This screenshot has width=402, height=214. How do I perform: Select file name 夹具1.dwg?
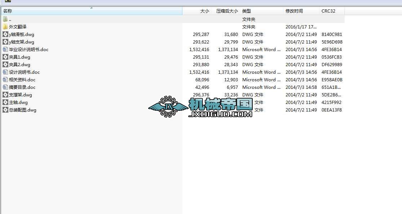click(x=19, y=57)
